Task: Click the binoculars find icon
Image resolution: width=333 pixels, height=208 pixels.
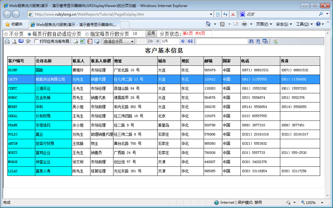Action: (x=251, y=41)
